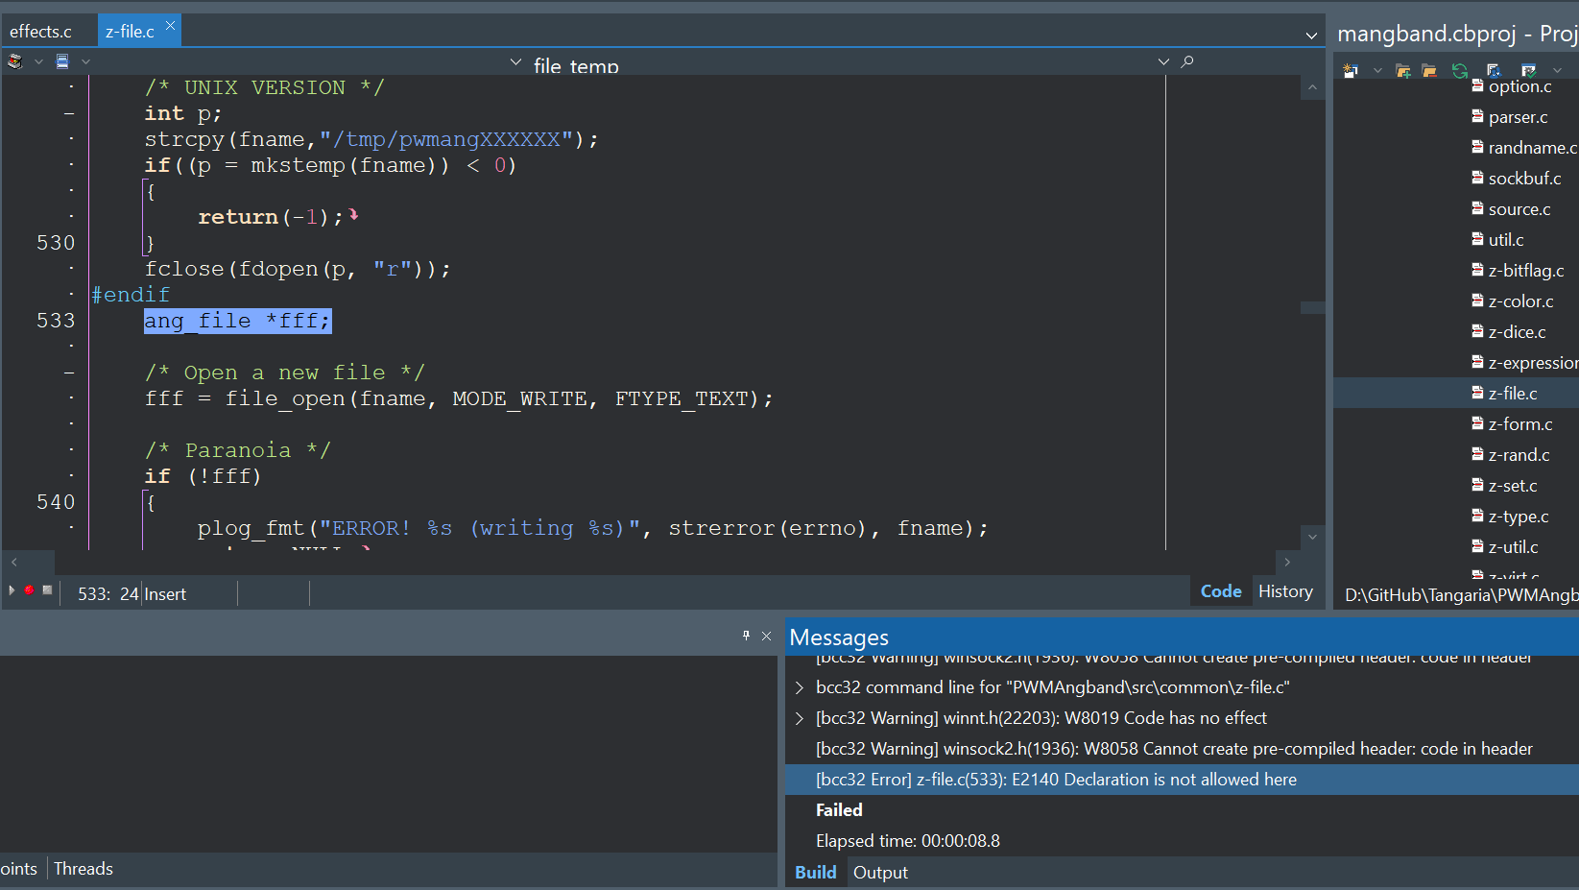Open a new project via the New item icon

[x=1350, y=70]
